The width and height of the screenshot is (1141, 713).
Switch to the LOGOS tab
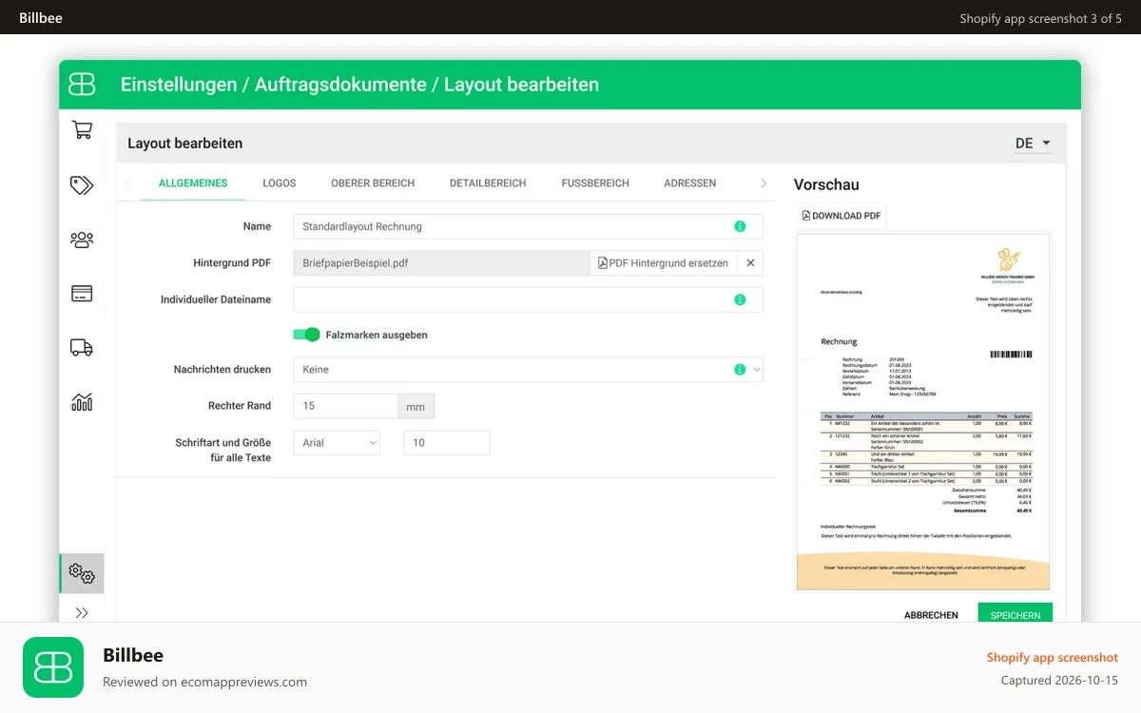coord(280,183)
